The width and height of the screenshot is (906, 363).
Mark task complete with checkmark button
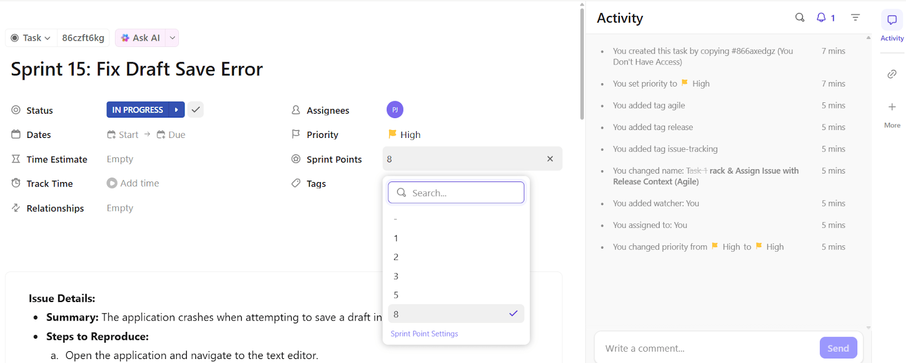pos(195,110)
